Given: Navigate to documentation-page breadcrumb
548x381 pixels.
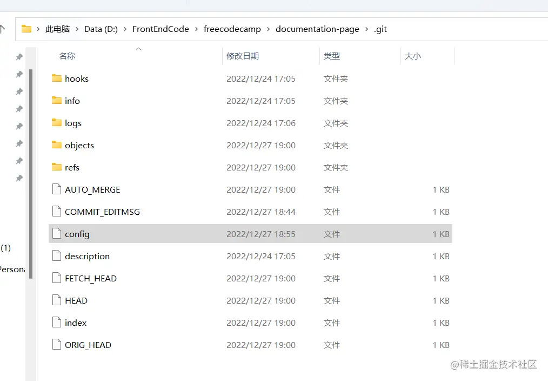Looking at the screenshot, I should click(x=317, y=29).
